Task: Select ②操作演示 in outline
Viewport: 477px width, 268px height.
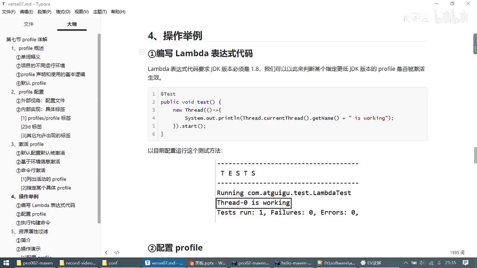Action: pyautogui.click(x=28, y=249)
